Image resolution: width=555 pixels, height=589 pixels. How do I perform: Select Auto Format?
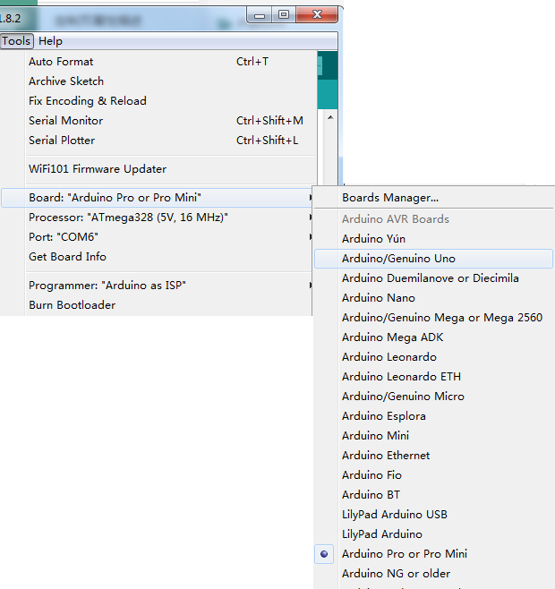(x=157, y=62)
